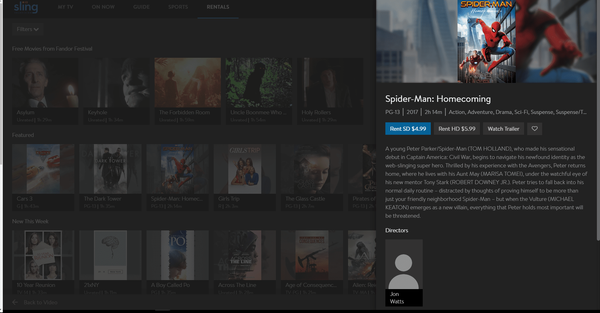This screenshot has width=600, height=313.
Task: Click the Sling logo
Action: (26, 7)
